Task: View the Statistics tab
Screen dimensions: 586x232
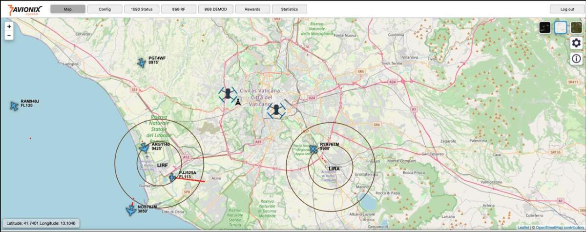Action: pyautogui.click(x=290, y=9)
